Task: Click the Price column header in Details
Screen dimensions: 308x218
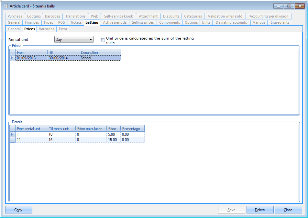Action: pyautogui.click(x=113, y=129)
